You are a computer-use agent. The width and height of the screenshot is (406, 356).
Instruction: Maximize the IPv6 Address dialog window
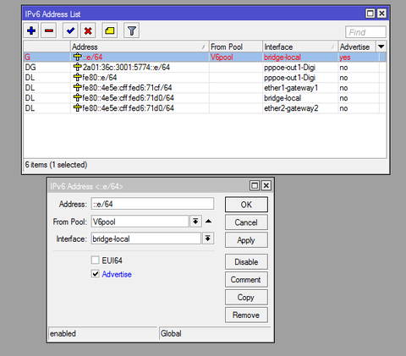click(255, 185)
